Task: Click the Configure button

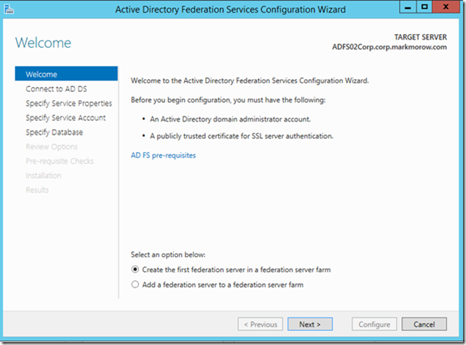Action: pyautogui.click(x=374, y=324)
